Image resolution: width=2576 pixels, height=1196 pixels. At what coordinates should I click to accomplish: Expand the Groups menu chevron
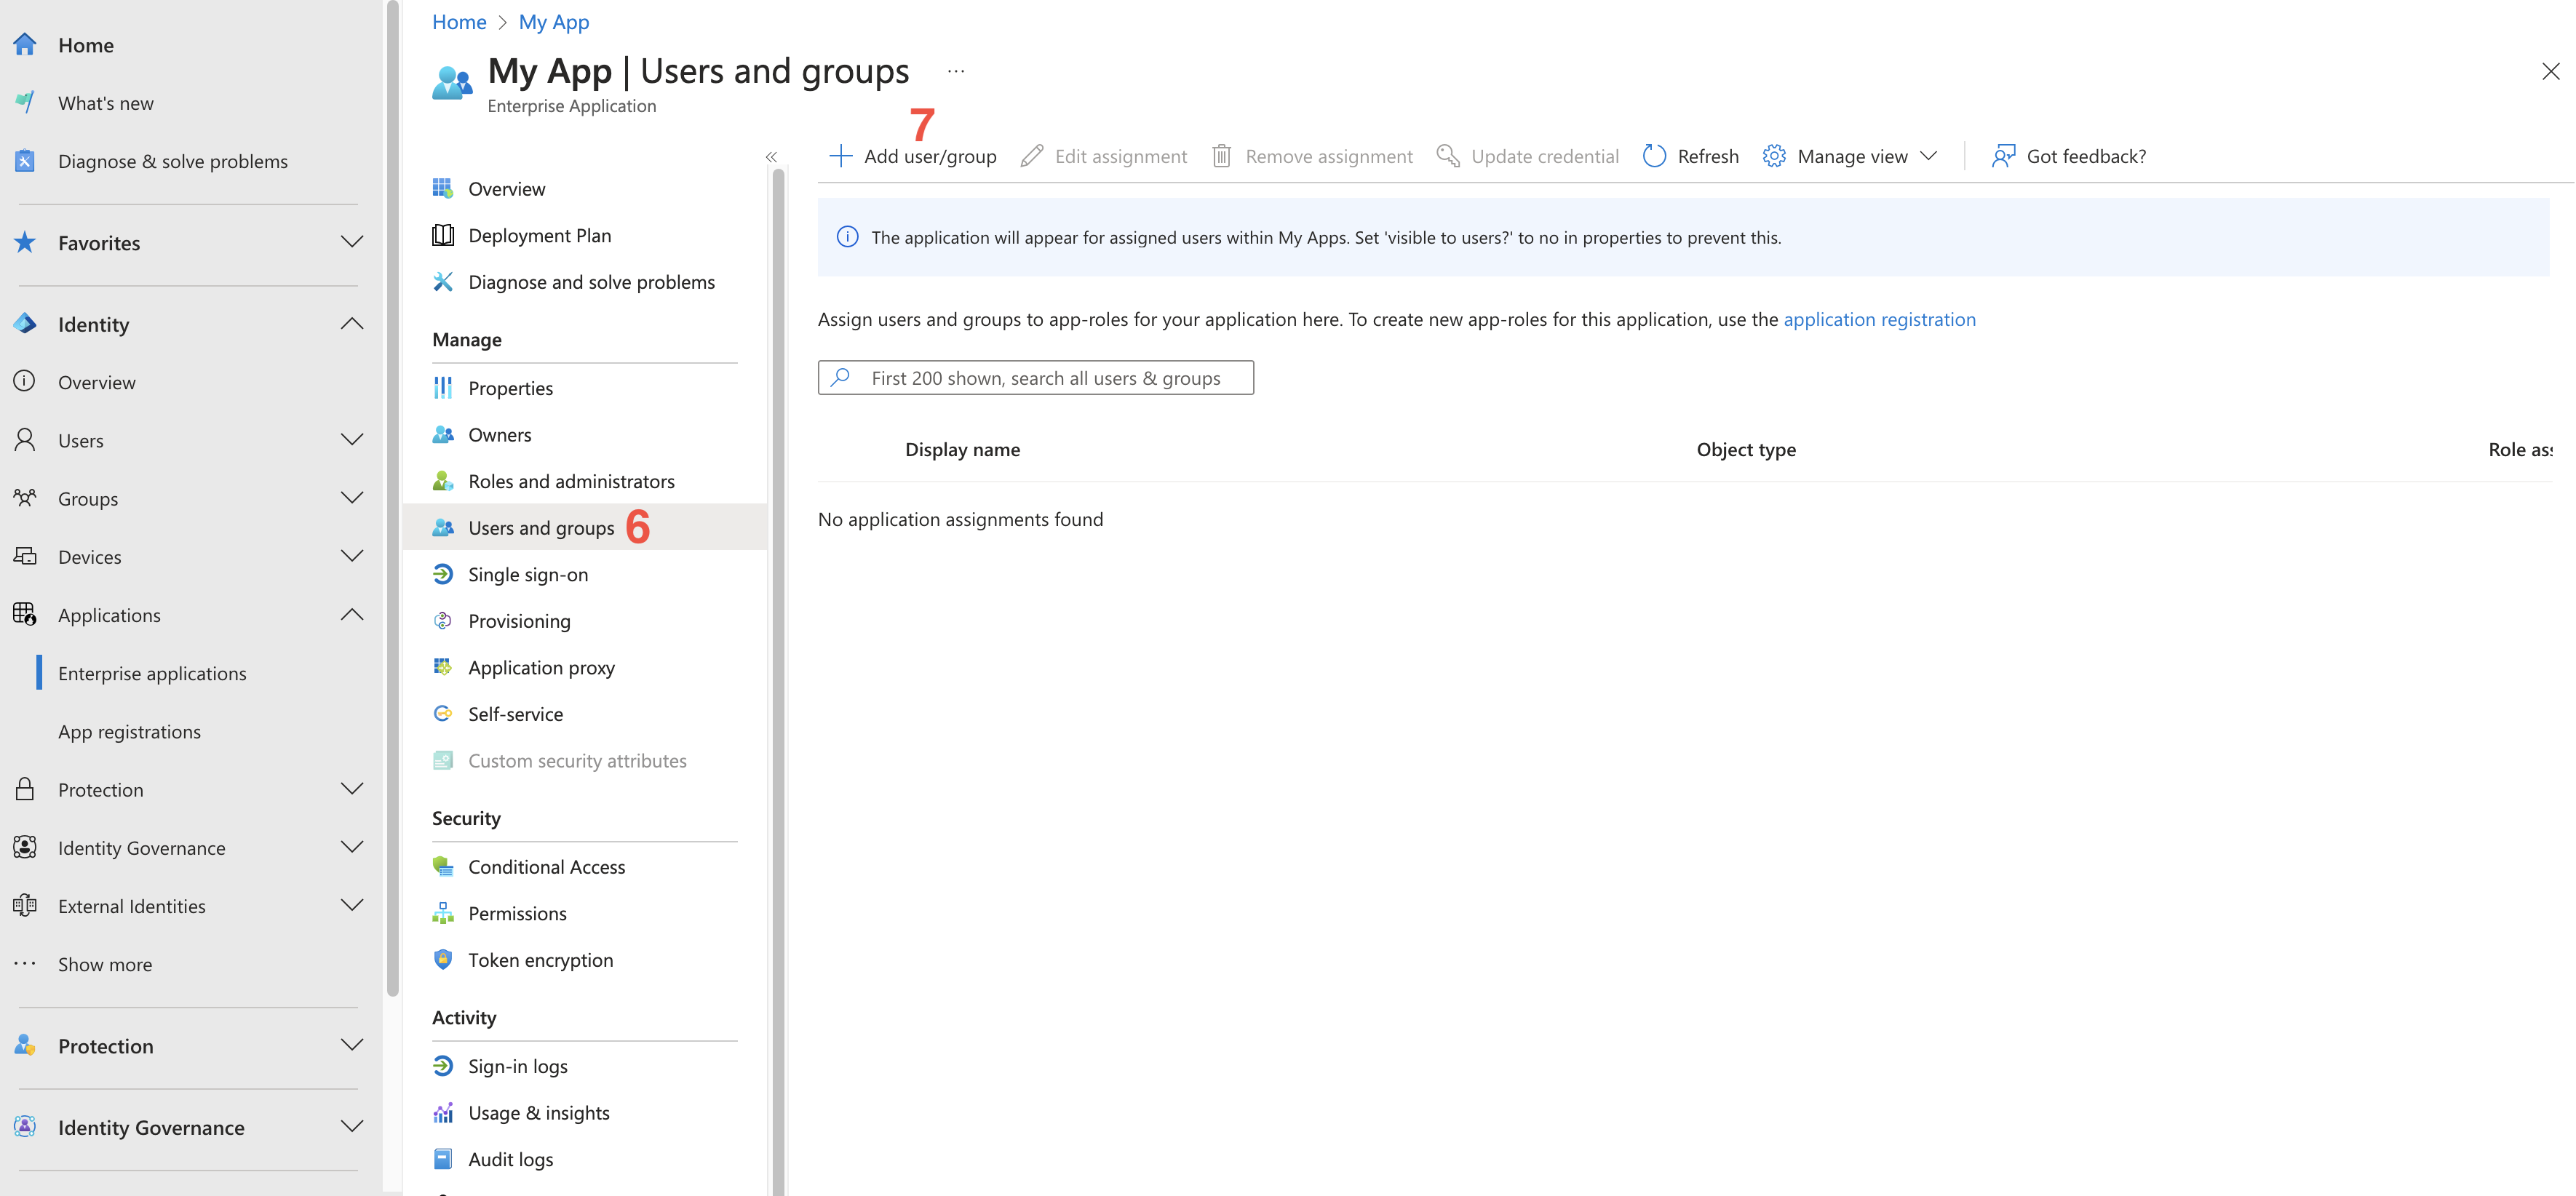351,498
